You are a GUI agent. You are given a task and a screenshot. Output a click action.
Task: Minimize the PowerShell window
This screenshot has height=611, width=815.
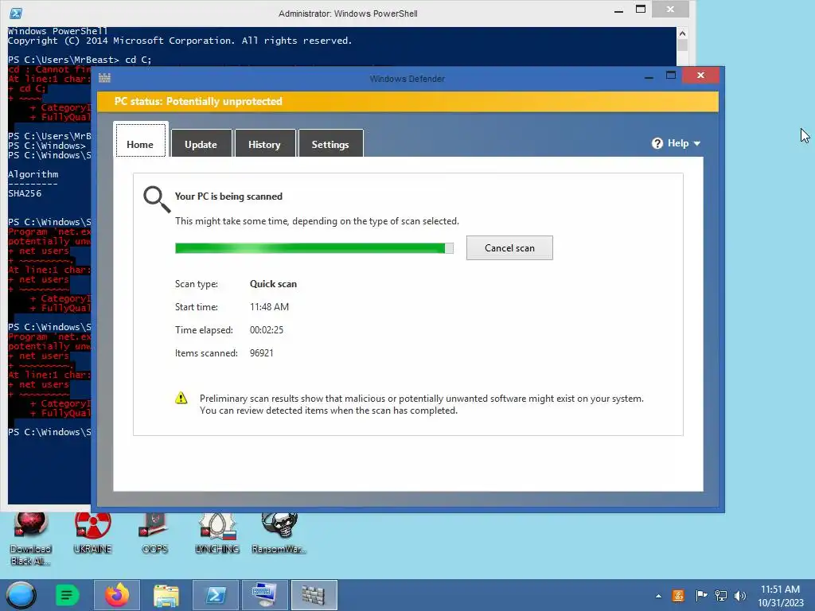pyautogui.click(x=618, y=10)
